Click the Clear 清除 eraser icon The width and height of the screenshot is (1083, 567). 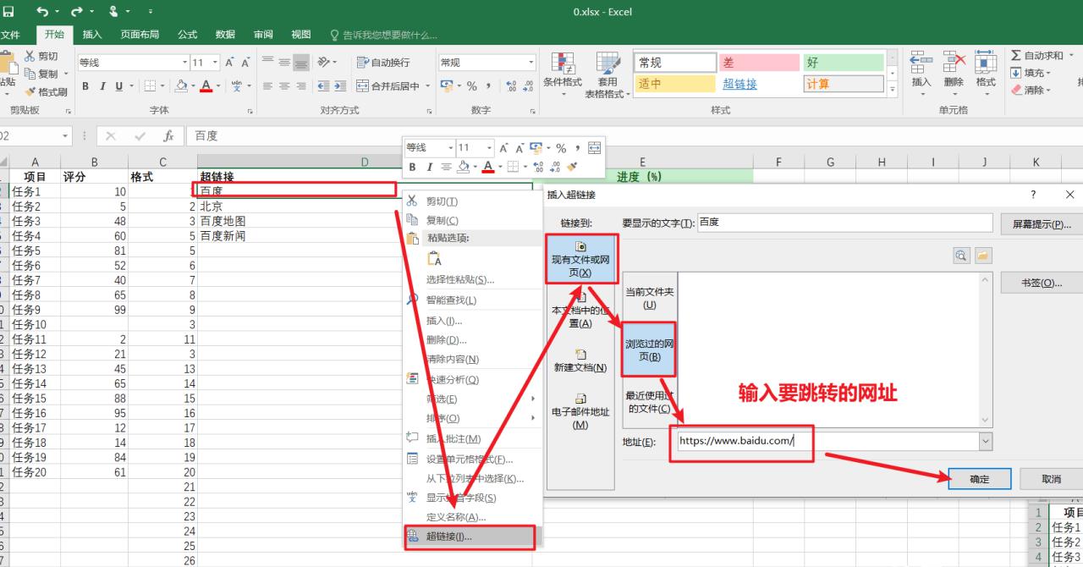point(1016,90)
